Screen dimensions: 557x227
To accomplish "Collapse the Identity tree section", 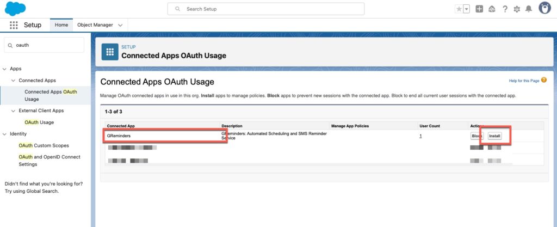I will coord(4,134).
